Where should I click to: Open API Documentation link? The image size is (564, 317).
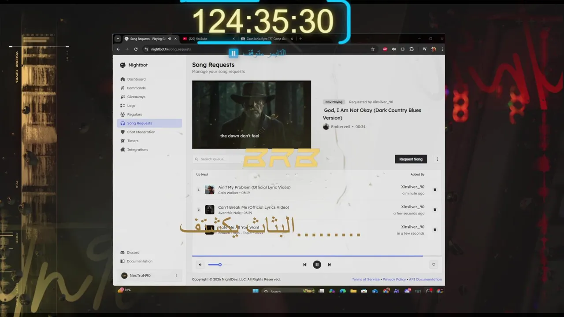(x=425, y=279)
